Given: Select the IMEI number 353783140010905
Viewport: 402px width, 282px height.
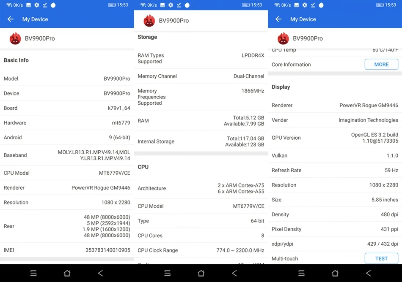Looking at the screenshot, I should point(107,250).
